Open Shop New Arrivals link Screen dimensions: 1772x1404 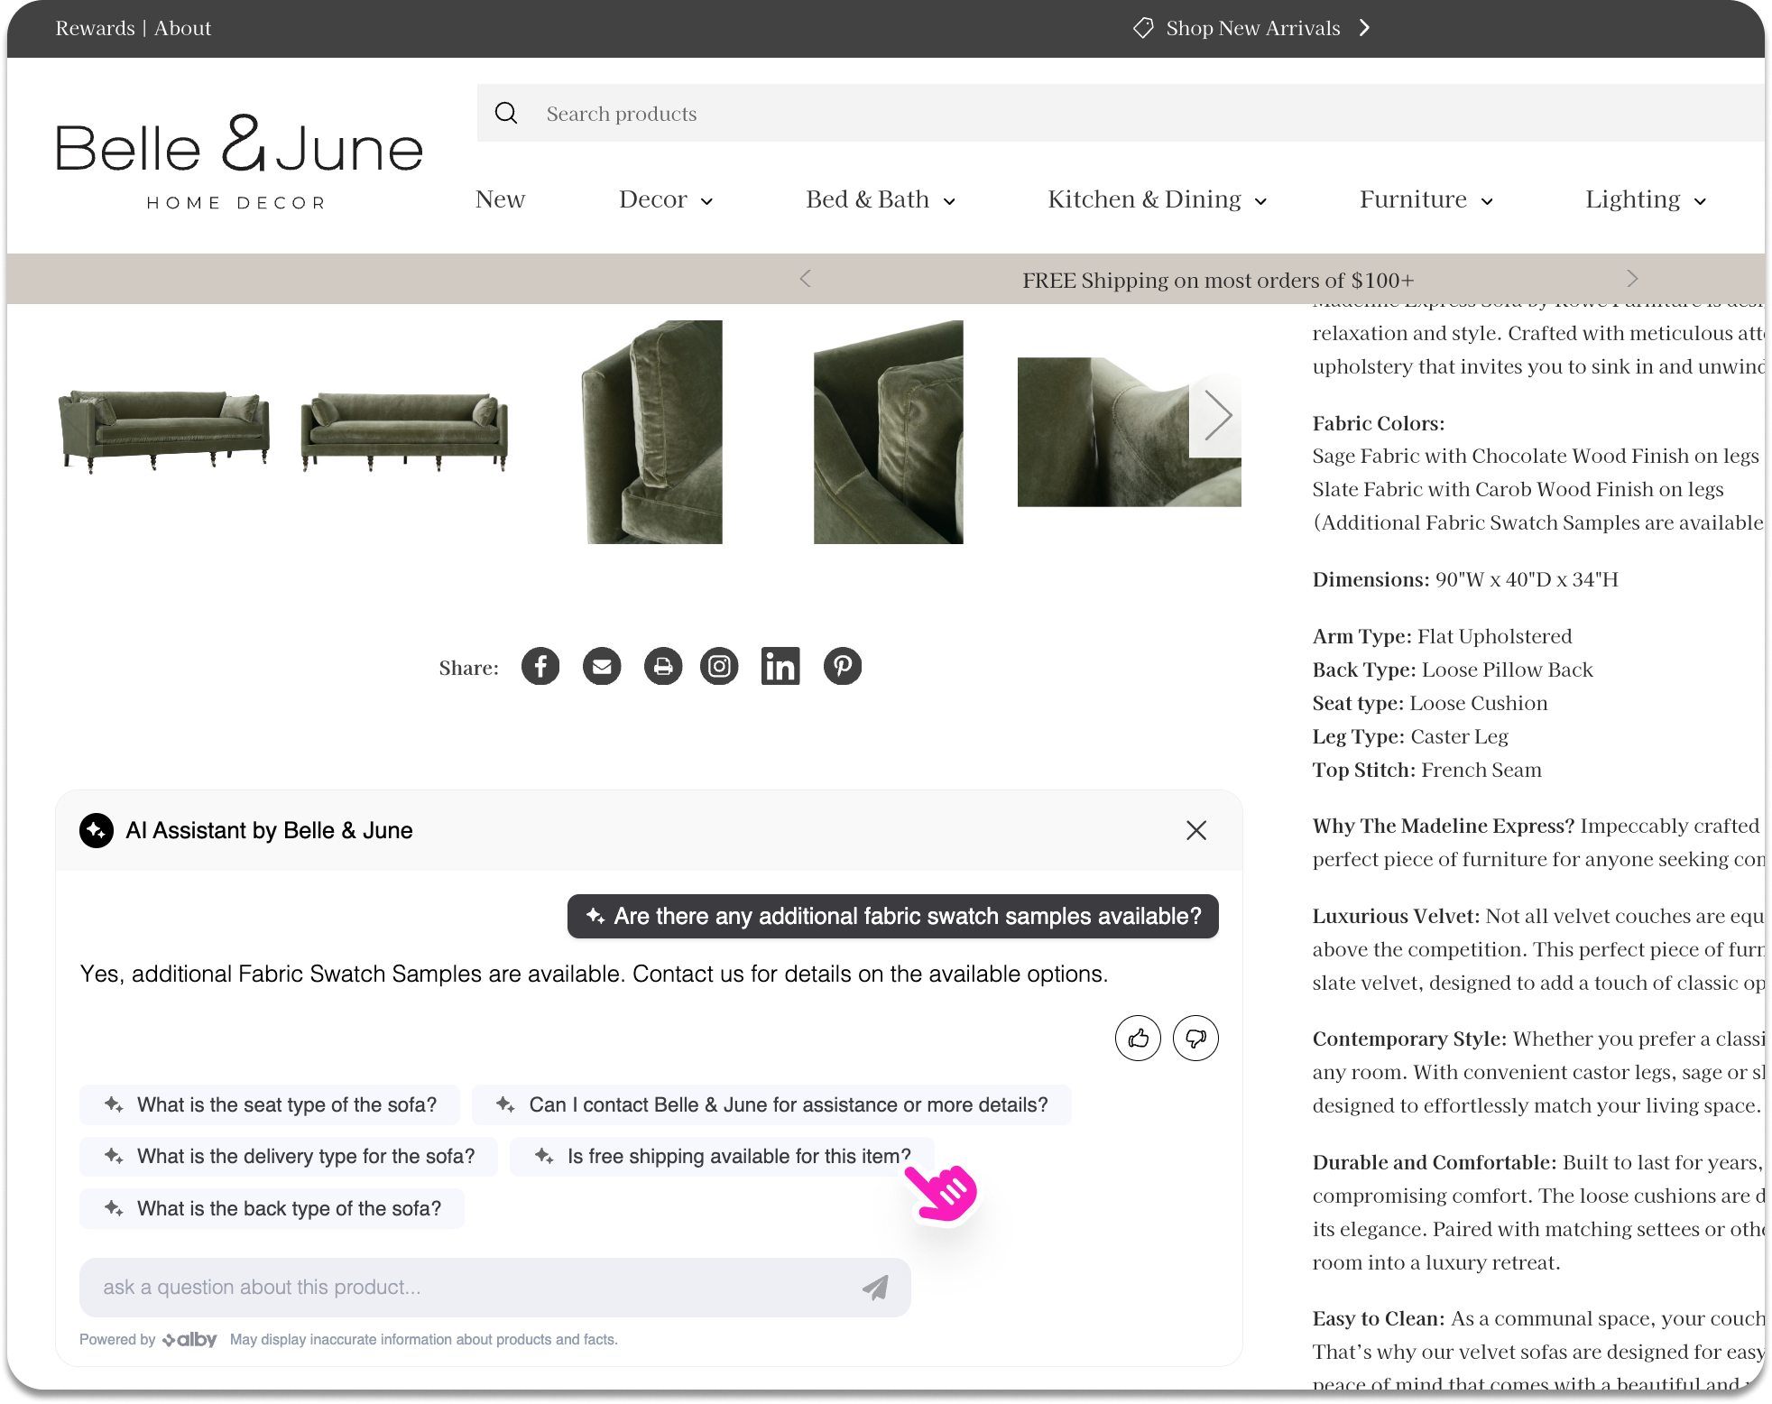click(x=1252, y=28)
